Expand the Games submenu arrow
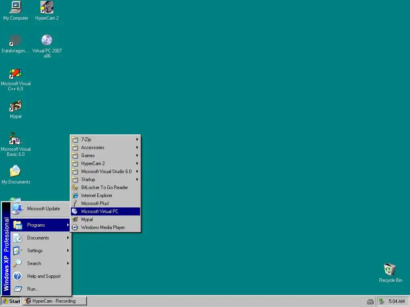Viewport: 410px width, 307px height. click(x=137, y=155)
